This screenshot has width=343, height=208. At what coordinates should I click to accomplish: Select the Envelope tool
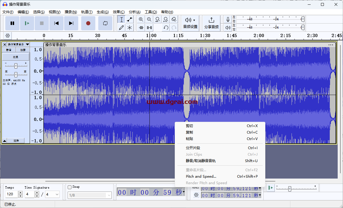coord(129,19)
